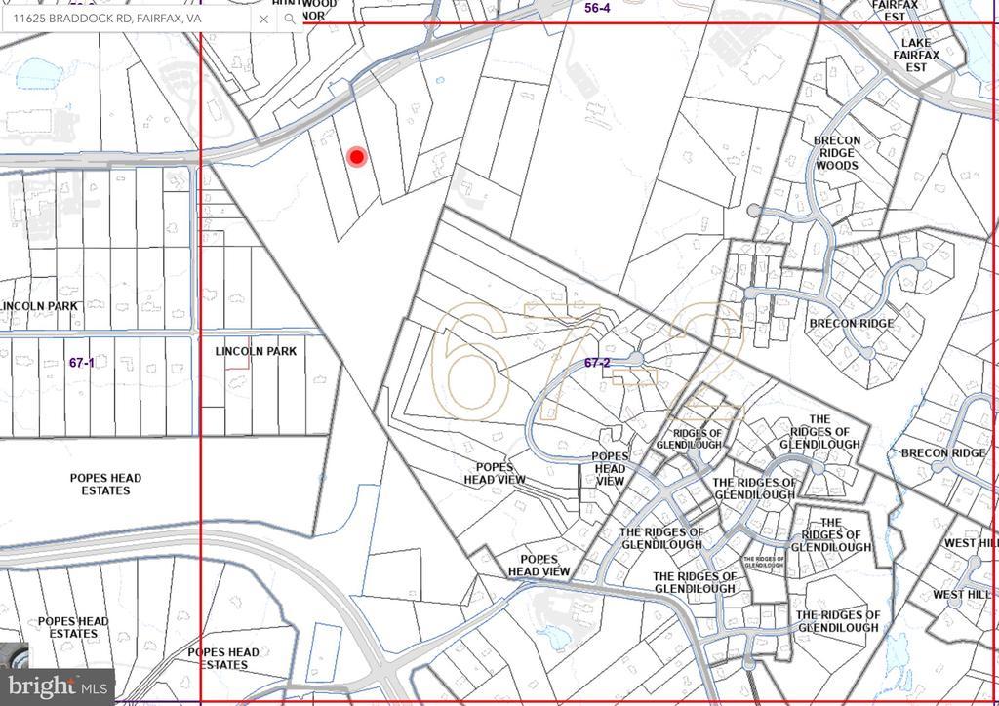Select the cul-de-sac circle beside Brecon Ridge Woods
Viewport: 999px width, 706px height.
(753, 210)
